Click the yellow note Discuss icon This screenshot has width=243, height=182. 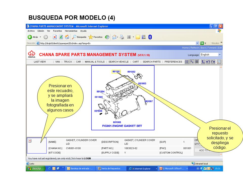(138, 37)
